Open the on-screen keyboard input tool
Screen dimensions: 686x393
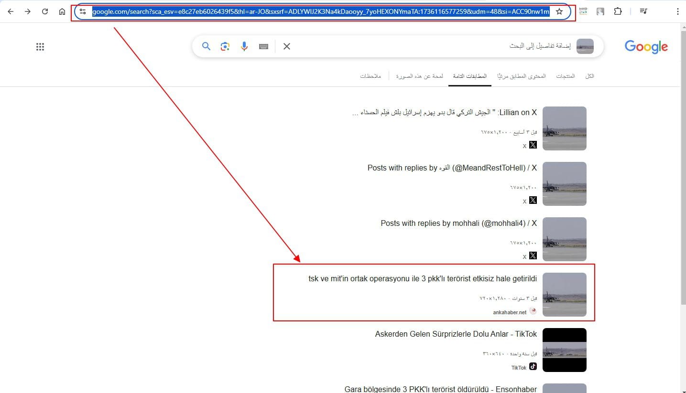click(x=263, y=46)
